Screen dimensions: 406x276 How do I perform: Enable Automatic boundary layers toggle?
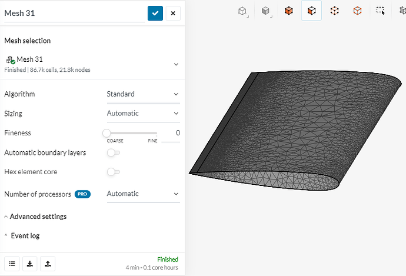(x=114, y=152)
